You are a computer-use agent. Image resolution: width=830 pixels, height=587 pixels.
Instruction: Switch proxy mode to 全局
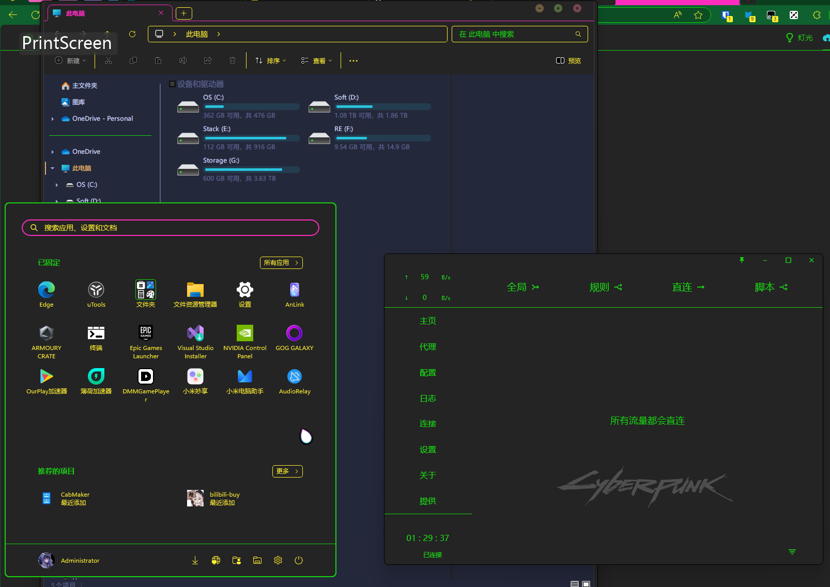(x=522, y=287)
